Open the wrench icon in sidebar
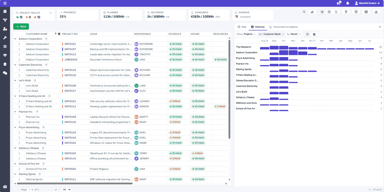Image resolution: width=384 pixels, height=192 pixels. (5, 38)
